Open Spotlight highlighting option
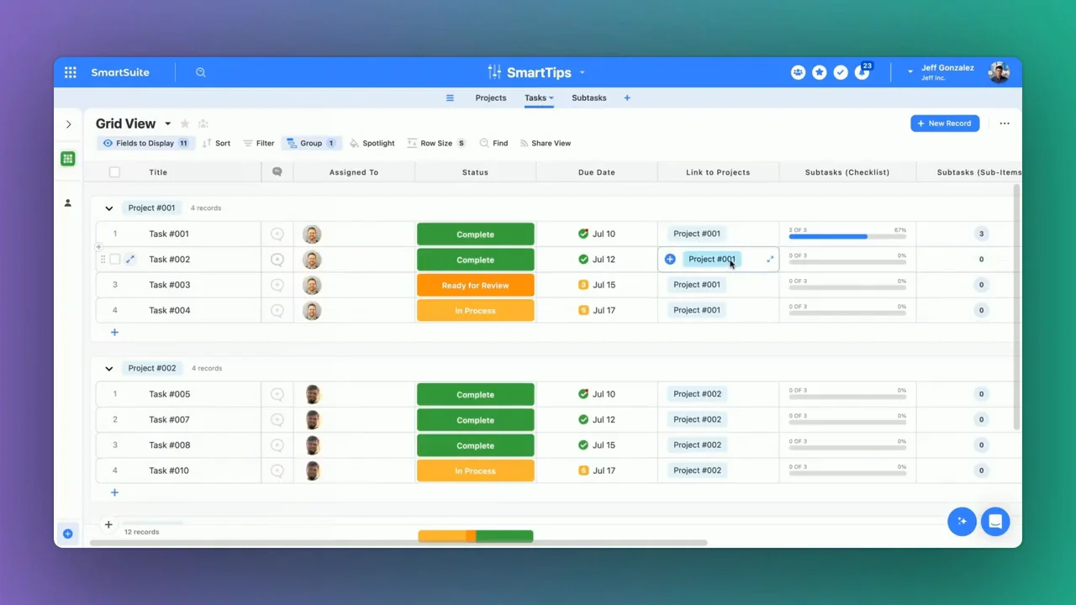The image size is (1076, 605). tap(372, 144)
